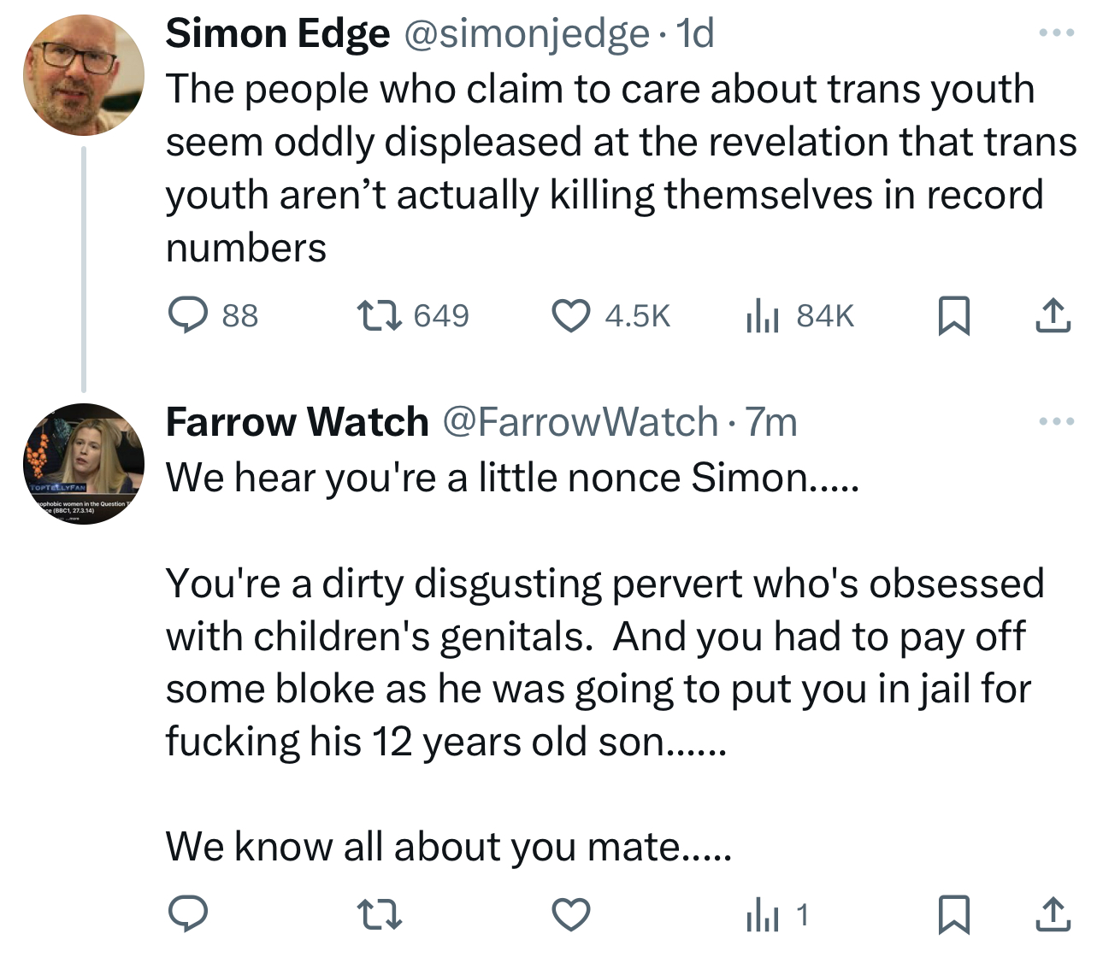
Task: Open the @FarrowWatch handle link
Action: click(x=580, y=421)
